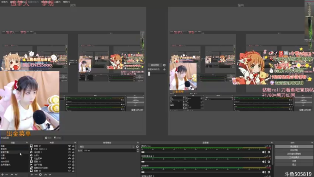Move source down in Sources panel
Screen dimensions: 314x177
[x=50, y=175]
